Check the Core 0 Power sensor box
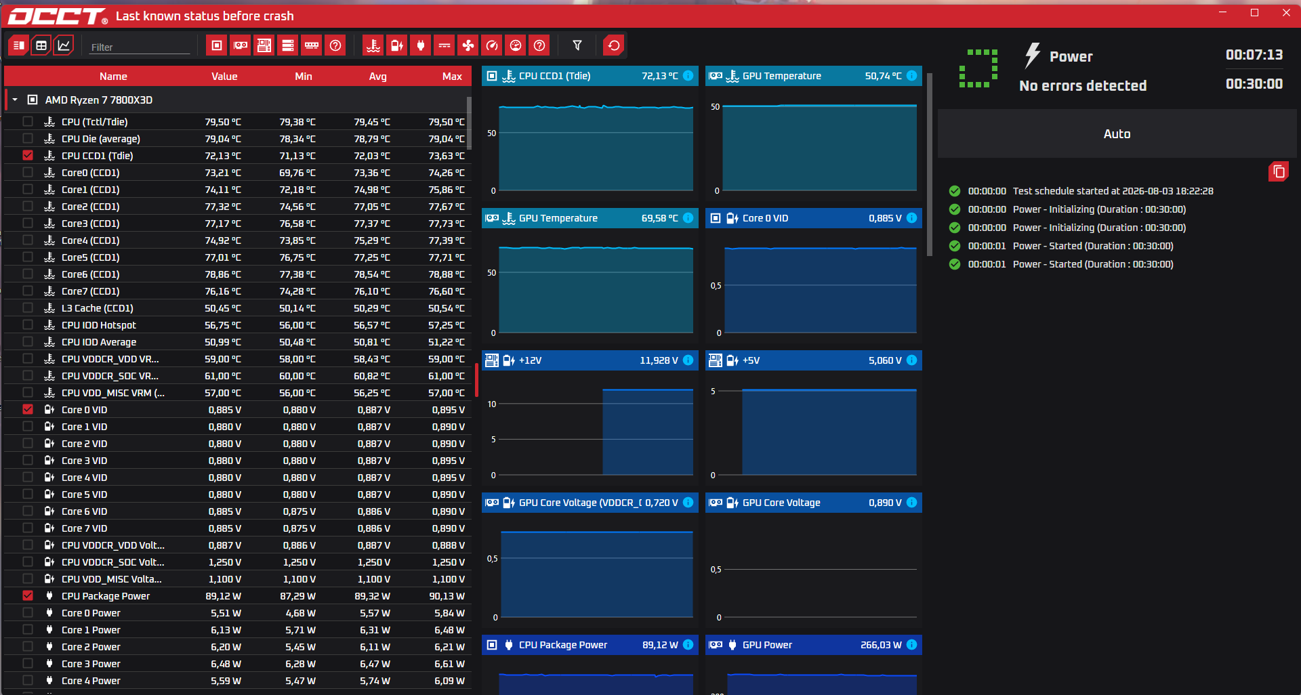1301x695 pixels. (28, 612)
